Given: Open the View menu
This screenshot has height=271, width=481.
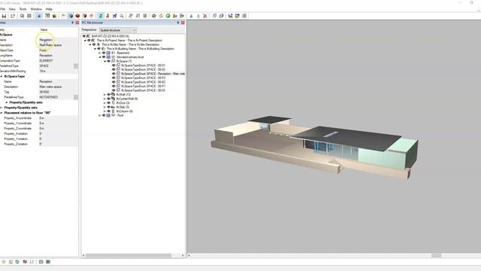Looking at the screenshot, I should (12, 9).
